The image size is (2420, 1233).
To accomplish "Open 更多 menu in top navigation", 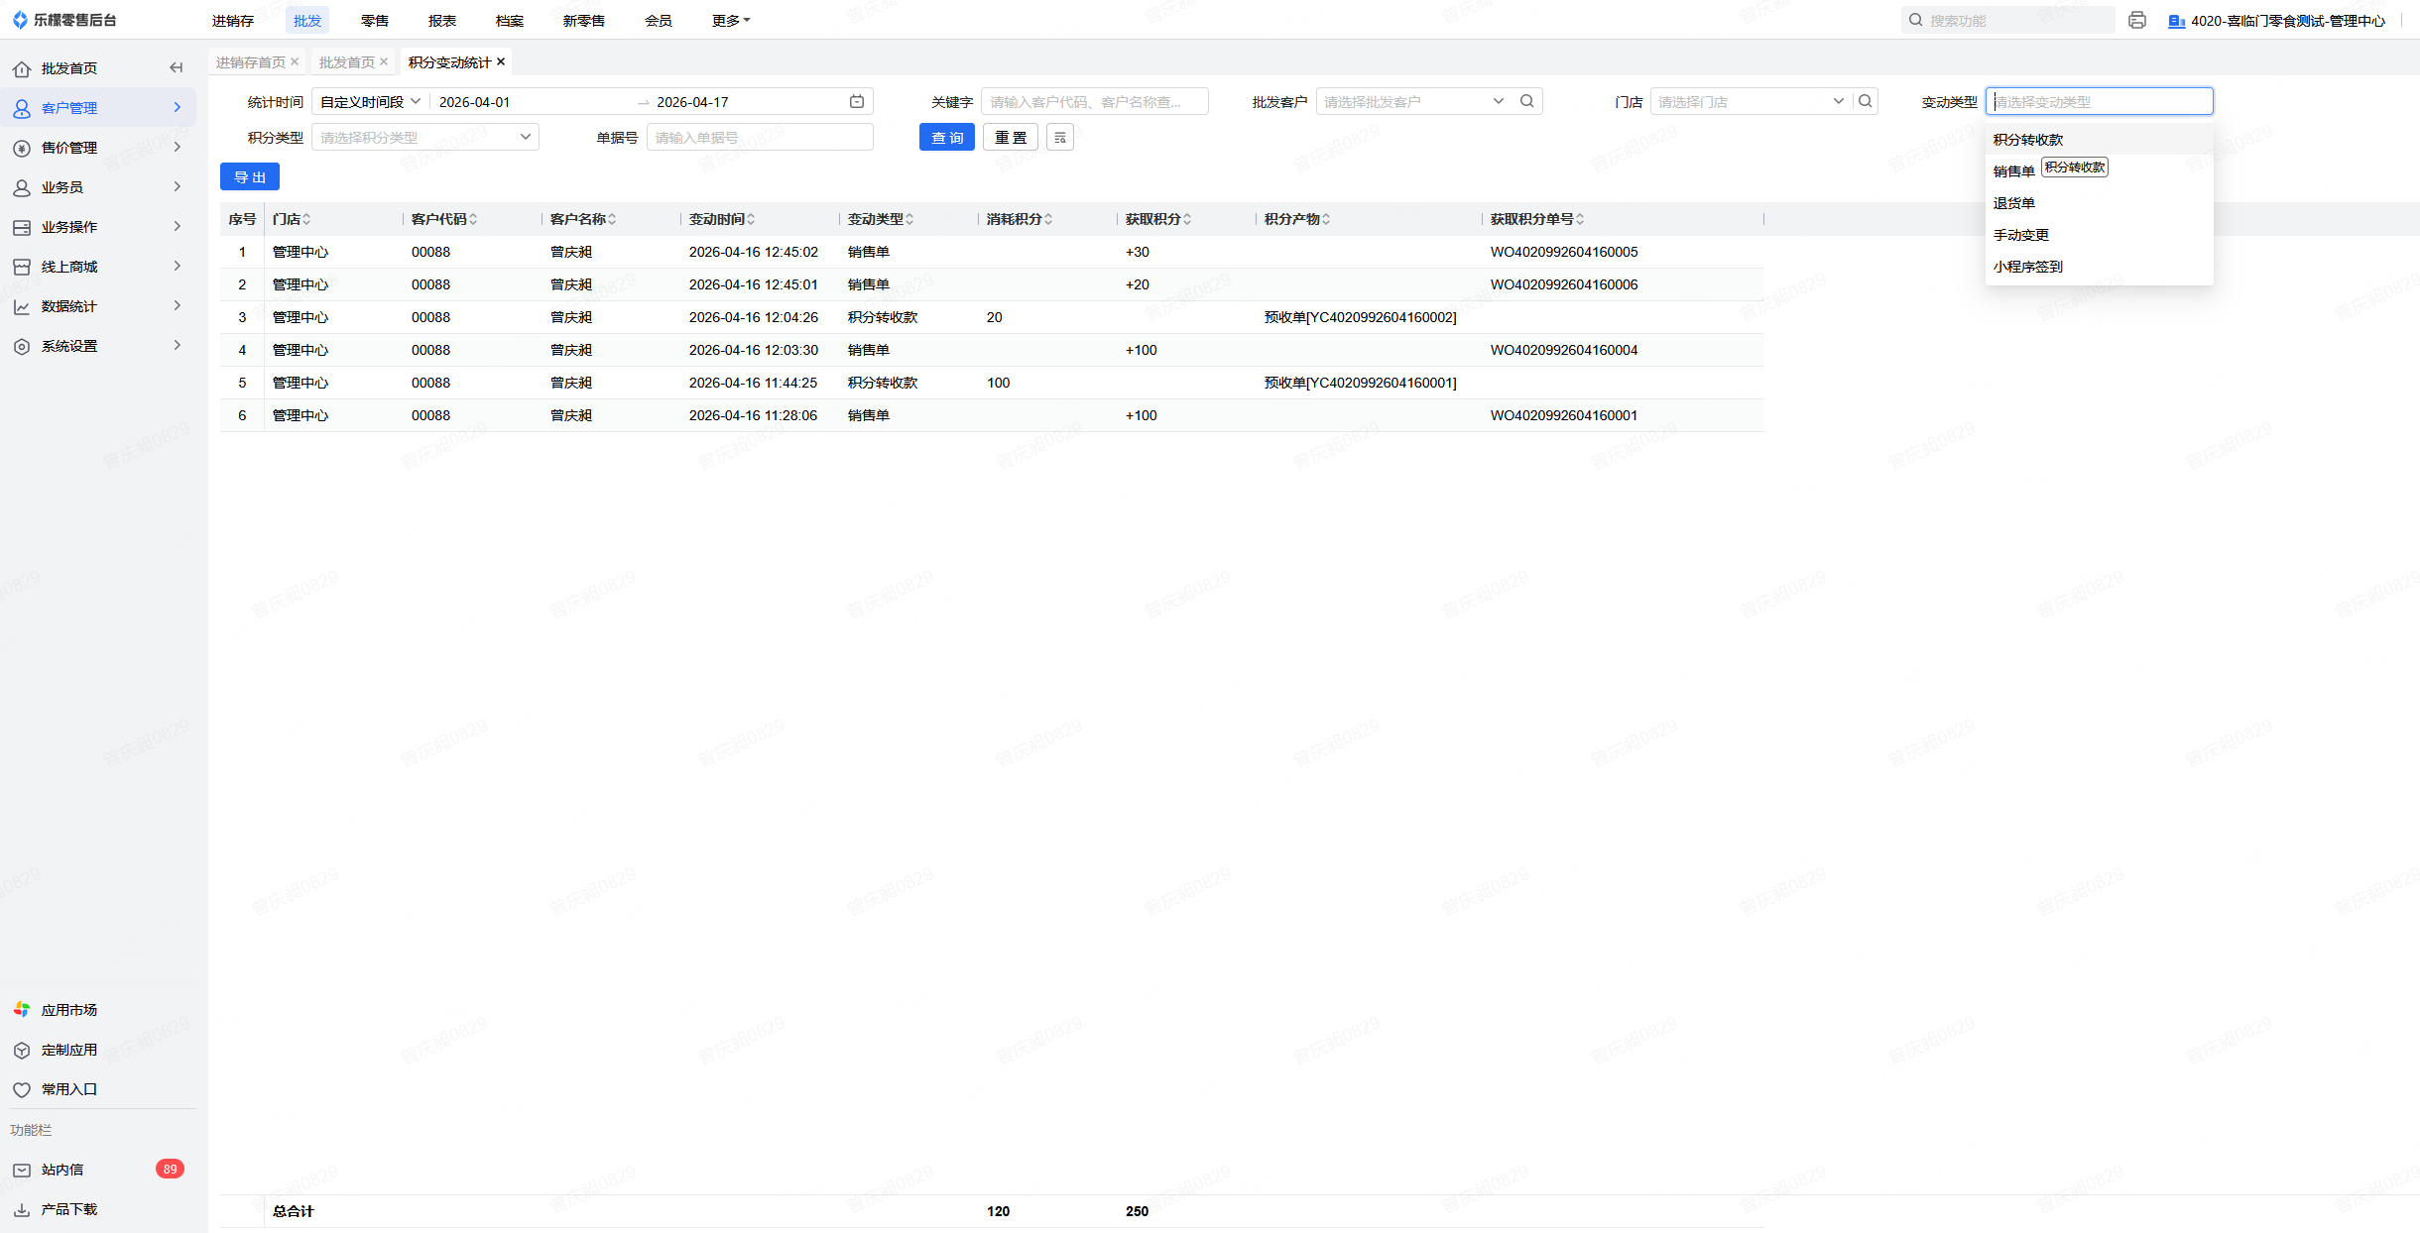I will 730,20.
